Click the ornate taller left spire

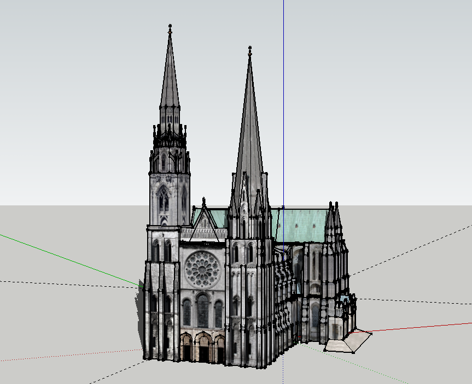170,99
